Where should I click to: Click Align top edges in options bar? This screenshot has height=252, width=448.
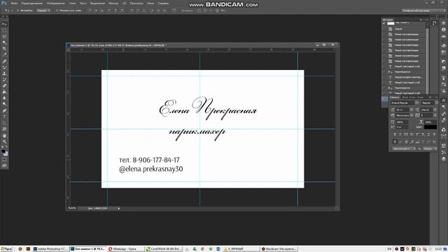pos(90,10)
